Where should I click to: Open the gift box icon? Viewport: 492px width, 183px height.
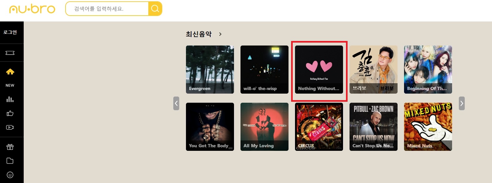pos(10,147)
